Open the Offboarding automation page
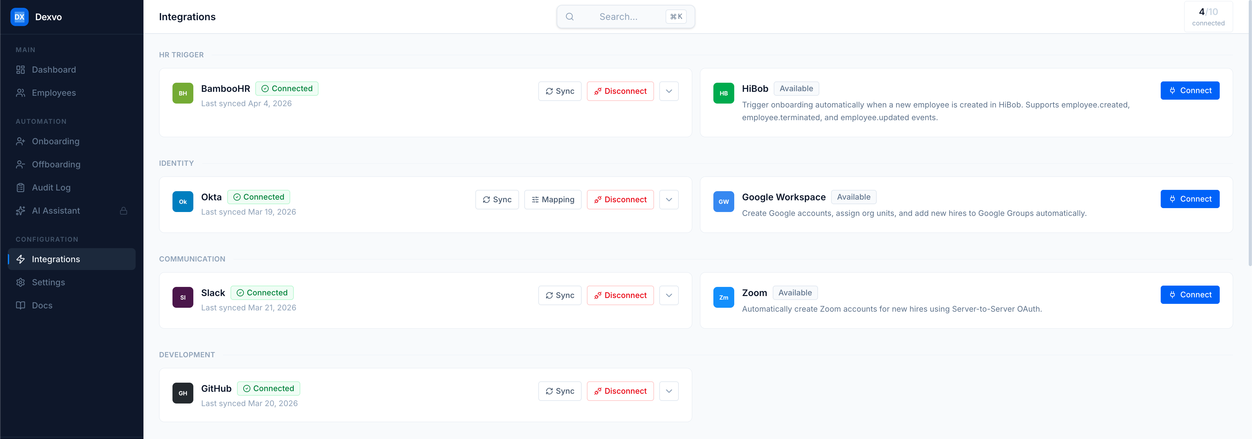 [x=56, y=164]
